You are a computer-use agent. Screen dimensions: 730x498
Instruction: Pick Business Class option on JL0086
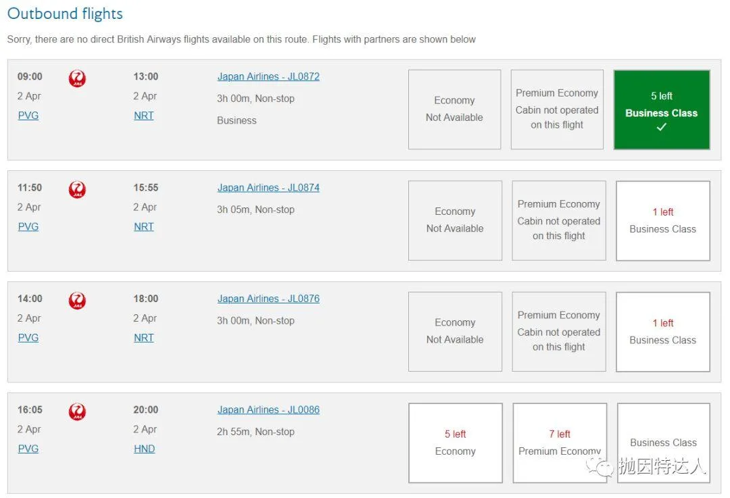tap(664, 443)
